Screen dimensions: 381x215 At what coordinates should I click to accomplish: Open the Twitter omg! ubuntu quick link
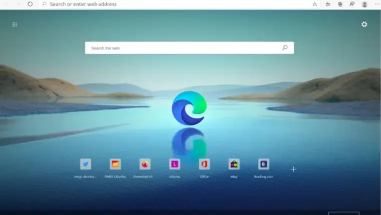pos(86,164)
